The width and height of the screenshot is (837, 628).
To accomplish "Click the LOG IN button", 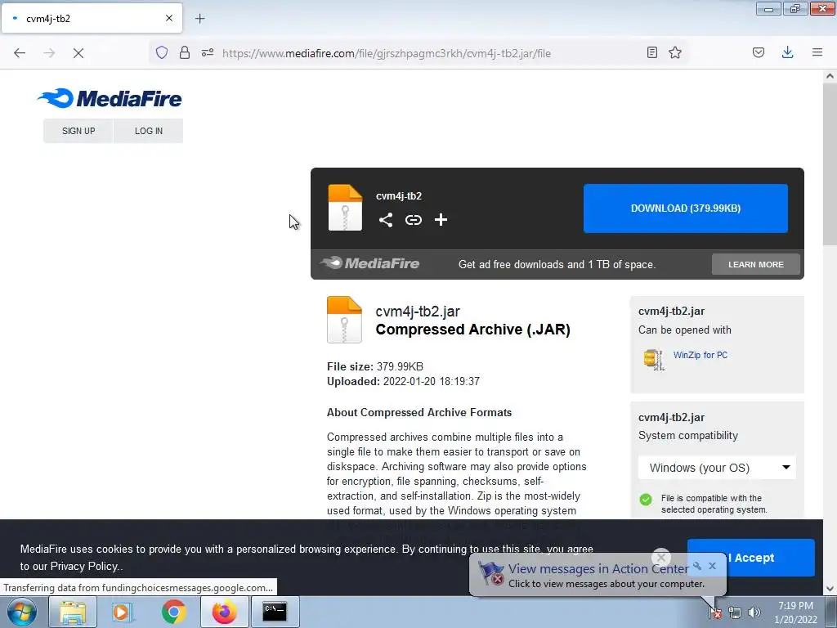I will 149,131.
